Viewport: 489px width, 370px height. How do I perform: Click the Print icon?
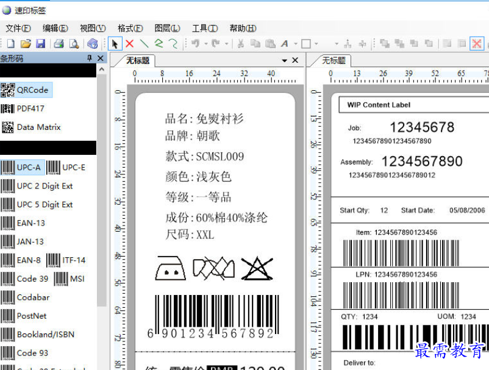tap(59, 44)
